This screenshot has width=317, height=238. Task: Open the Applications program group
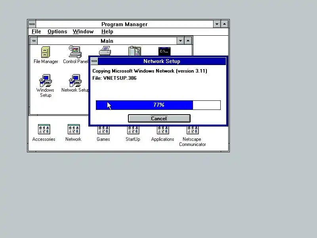[162, 134]
